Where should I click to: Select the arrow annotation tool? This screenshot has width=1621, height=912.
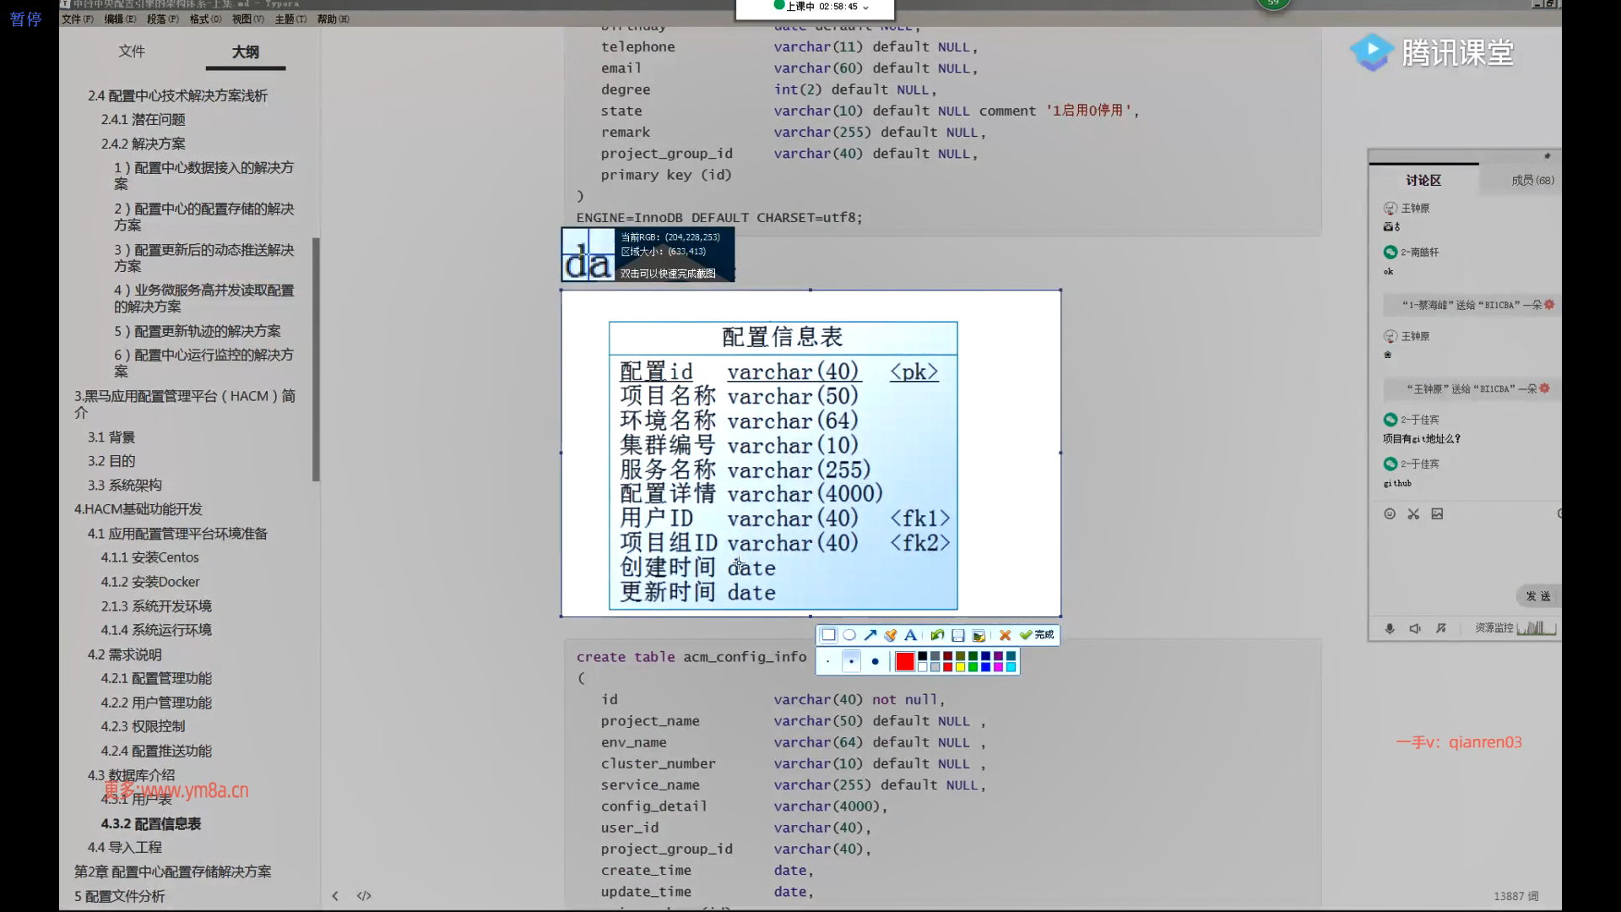coord(870,635)
